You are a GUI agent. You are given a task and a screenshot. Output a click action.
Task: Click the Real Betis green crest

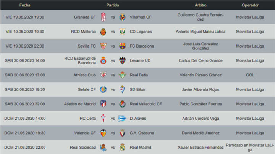(x=123, y=75)
